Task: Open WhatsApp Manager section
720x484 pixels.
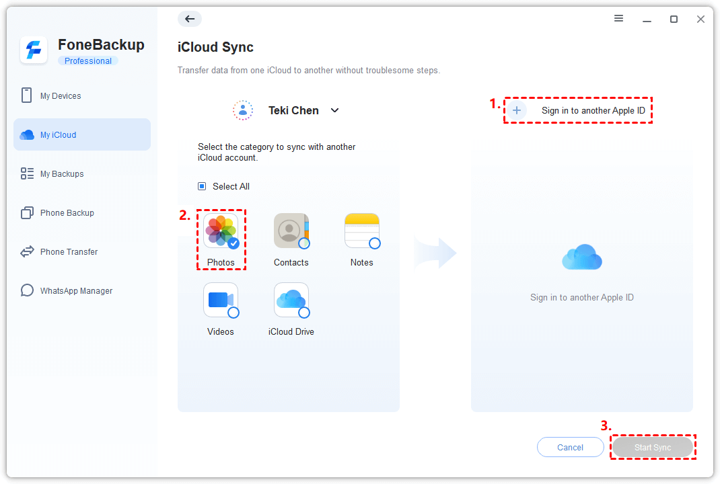Action: (81, 290)
